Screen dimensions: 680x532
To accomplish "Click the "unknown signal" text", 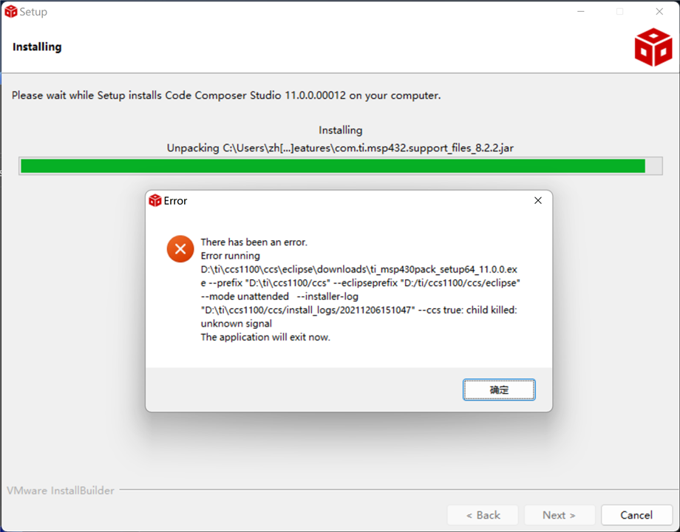I will click(x=237, y=324).
